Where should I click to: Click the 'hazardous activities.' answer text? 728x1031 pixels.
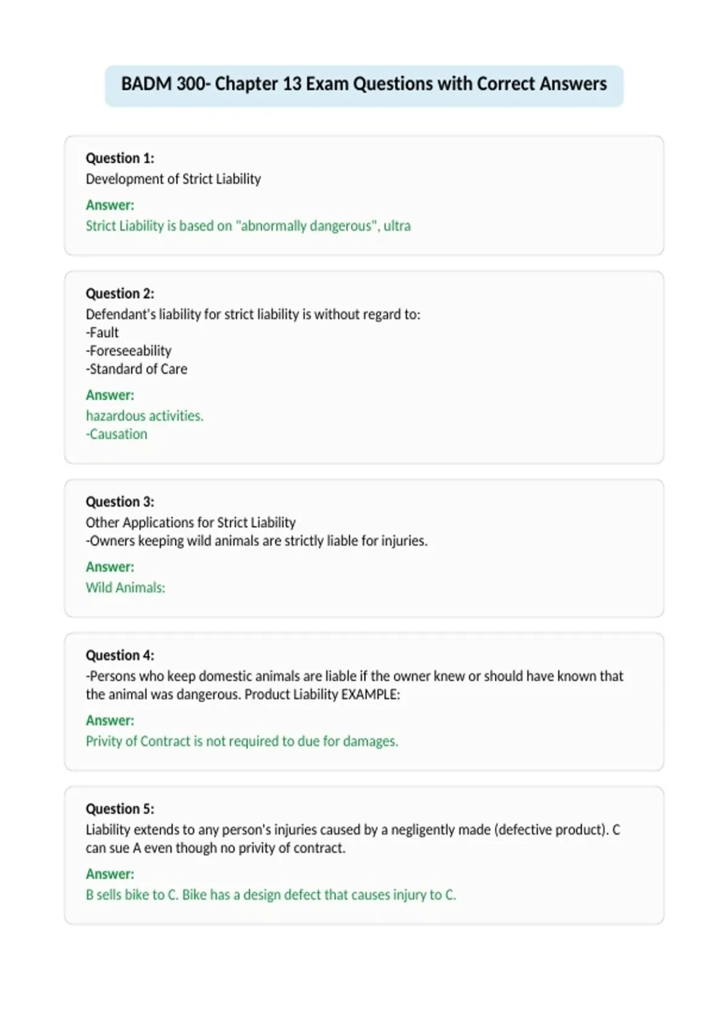tap(144, 415)
